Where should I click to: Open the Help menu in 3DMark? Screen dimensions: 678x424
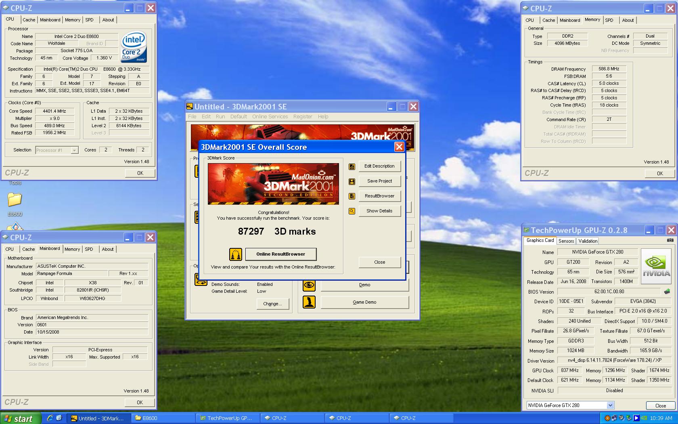point(323,116)
